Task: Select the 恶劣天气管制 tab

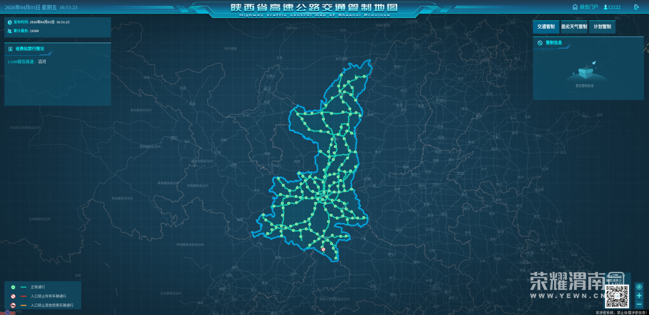Action: (573, 27)
